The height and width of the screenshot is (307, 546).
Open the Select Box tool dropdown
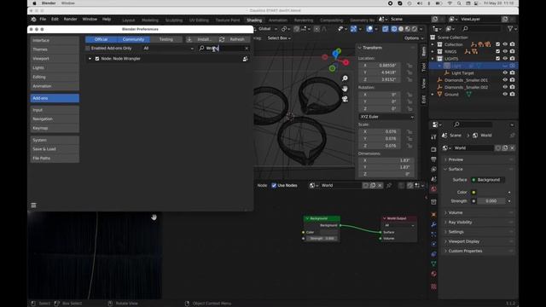point(279,38)
